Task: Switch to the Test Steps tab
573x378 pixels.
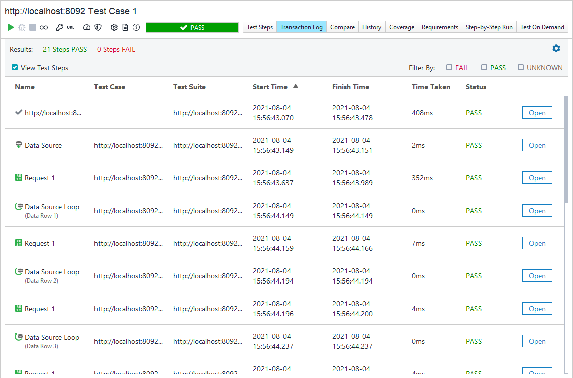Action: (259, 27)
